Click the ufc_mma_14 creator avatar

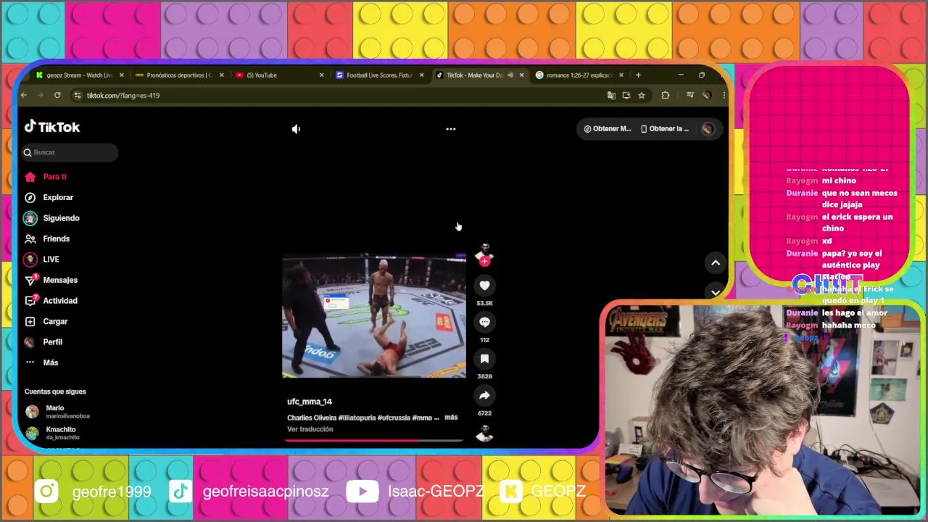click(485, 252)
